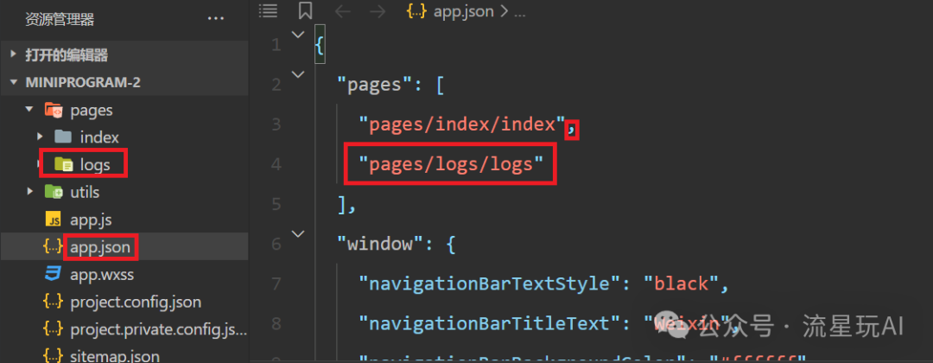This screenshot has width=933, height=363.
Task: Click the JS icon beside app.js
Action: [54, 220]
